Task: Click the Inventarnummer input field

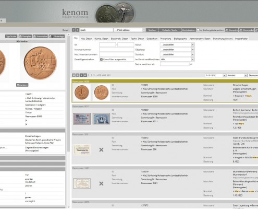Action: [116, 50]
